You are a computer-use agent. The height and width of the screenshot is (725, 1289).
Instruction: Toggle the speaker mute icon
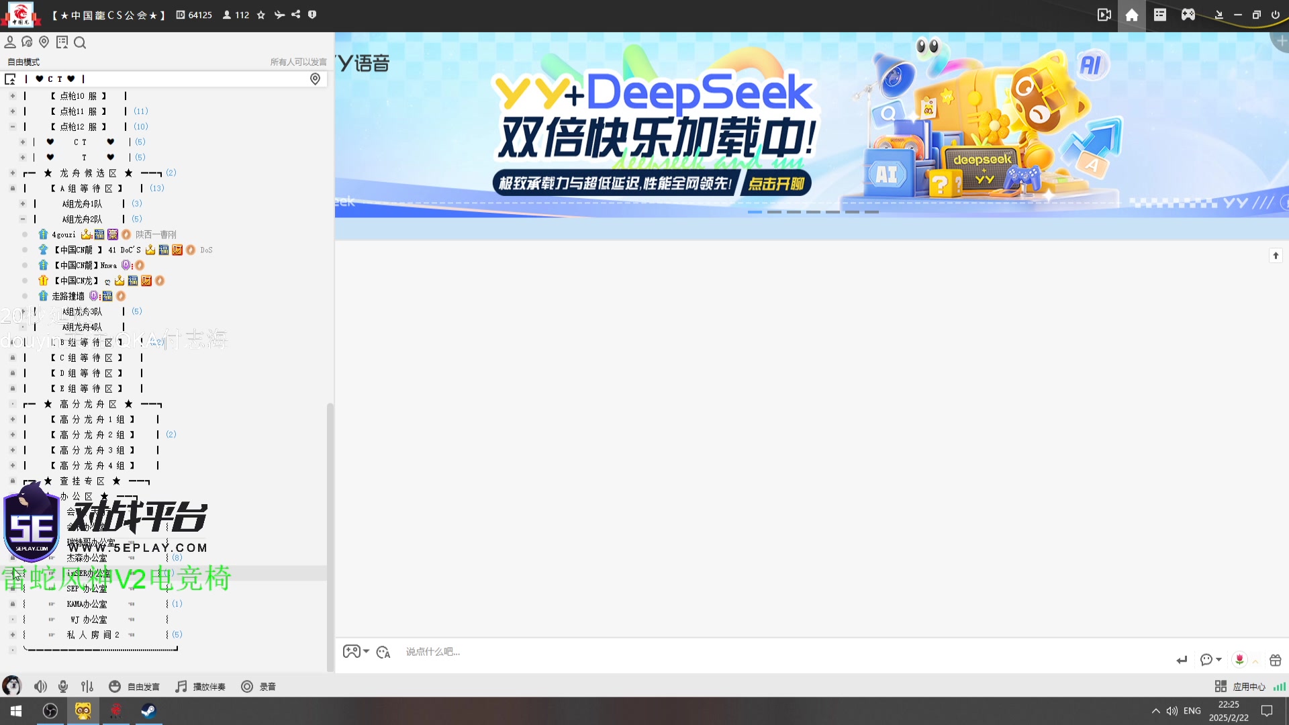[x=40, y=687]
